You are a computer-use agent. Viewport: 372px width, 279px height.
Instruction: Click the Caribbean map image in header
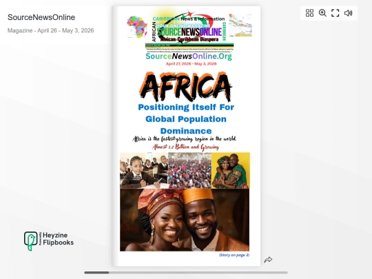tap(240, 25)
